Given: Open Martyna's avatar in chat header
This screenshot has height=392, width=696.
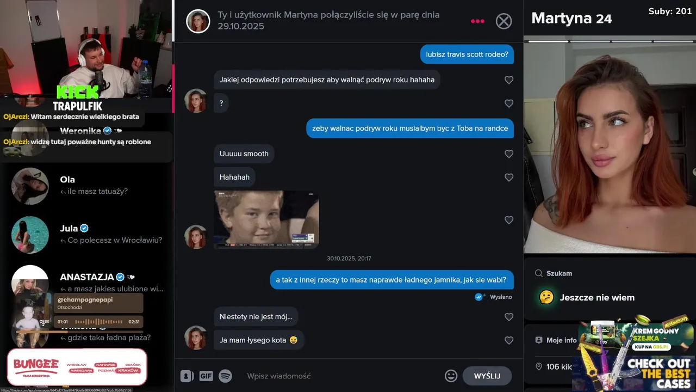Looking at the screenshot, I should [x=198, y=21].
